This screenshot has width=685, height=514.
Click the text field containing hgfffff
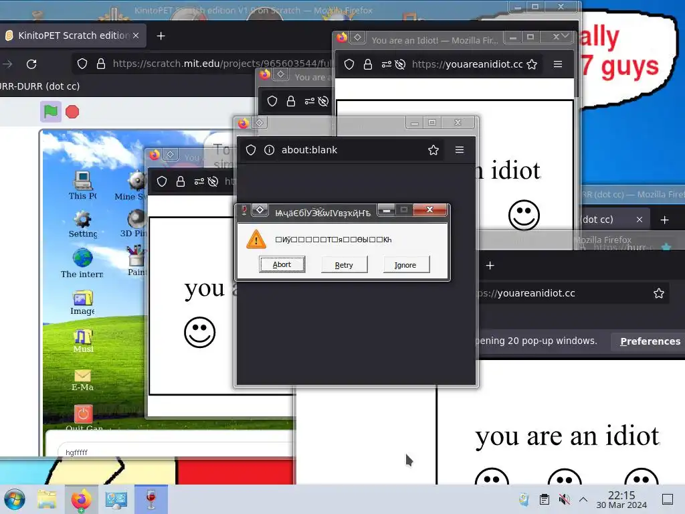click(x=177, y=452)
